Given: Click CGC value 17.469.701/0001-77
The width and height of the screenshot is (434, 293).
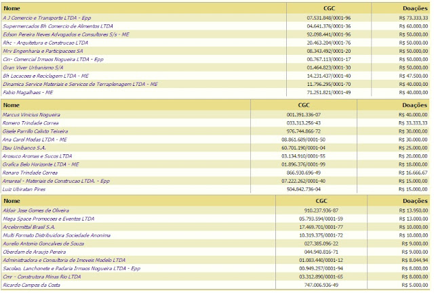Looking at the screenshot, I should click(321, 227).
